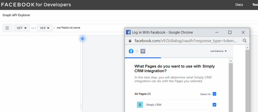This screenshot has width=258, height=112.
Task: Open the v9.0 API version dropdown
Action: 45,28
